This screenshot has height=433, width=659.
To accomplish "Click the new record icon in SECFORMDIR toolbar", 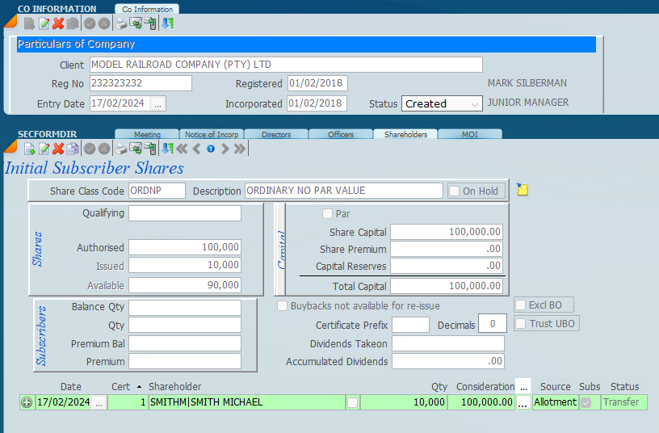I will click(x=29, y=149).
